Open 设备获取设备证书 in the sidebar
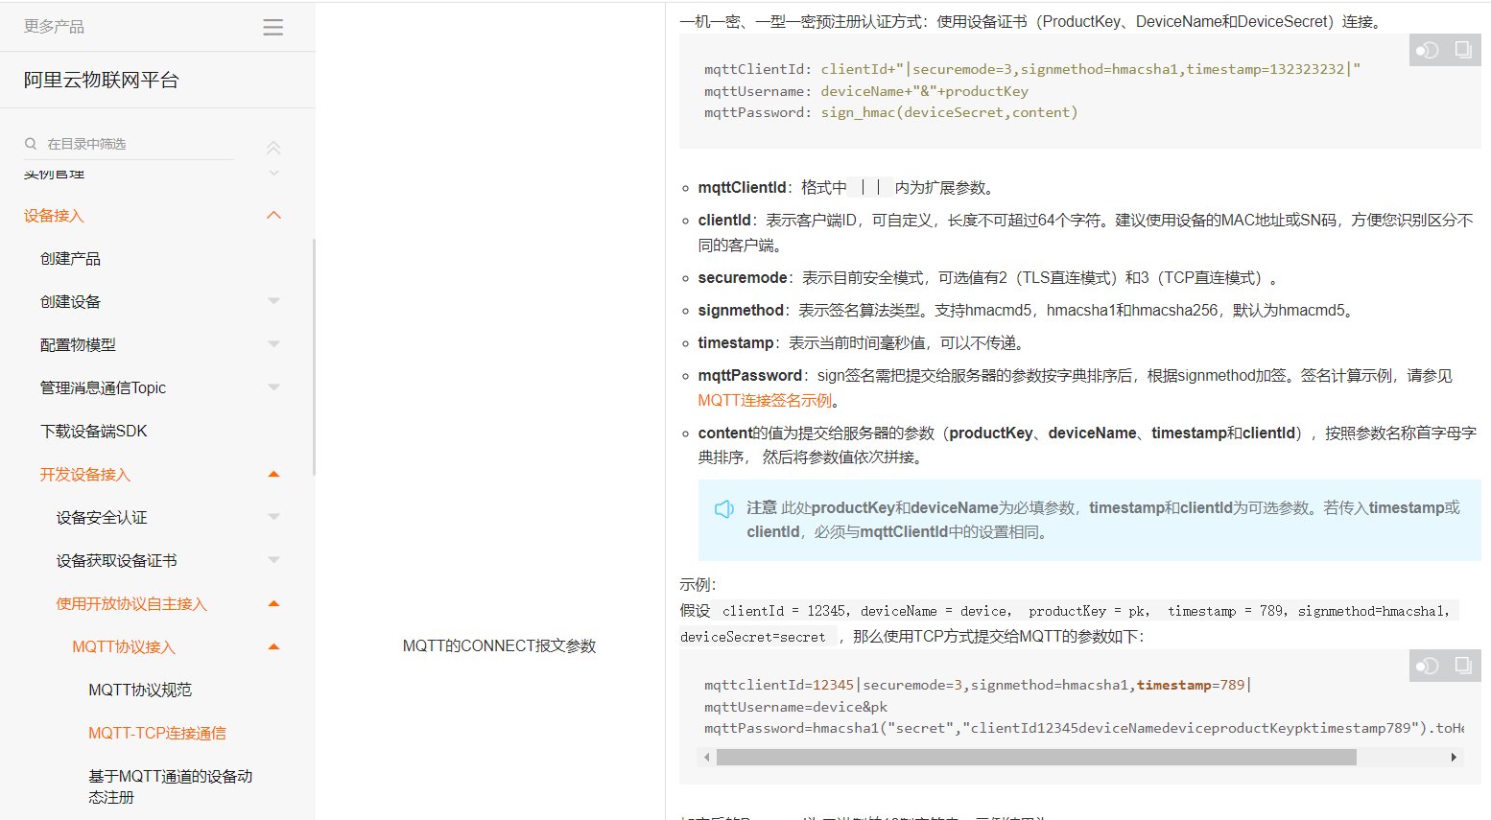1491x820 pixels. [x=116, y=561]
